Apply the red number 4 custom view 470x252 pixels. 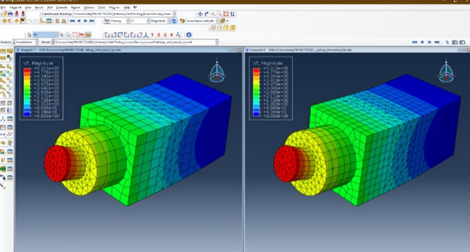(x=171, y=35)
